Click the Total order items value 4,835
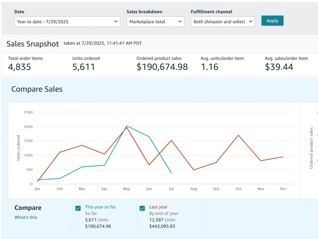The height and width of the screenshot is (239, 318). click(x=19, y=67)
